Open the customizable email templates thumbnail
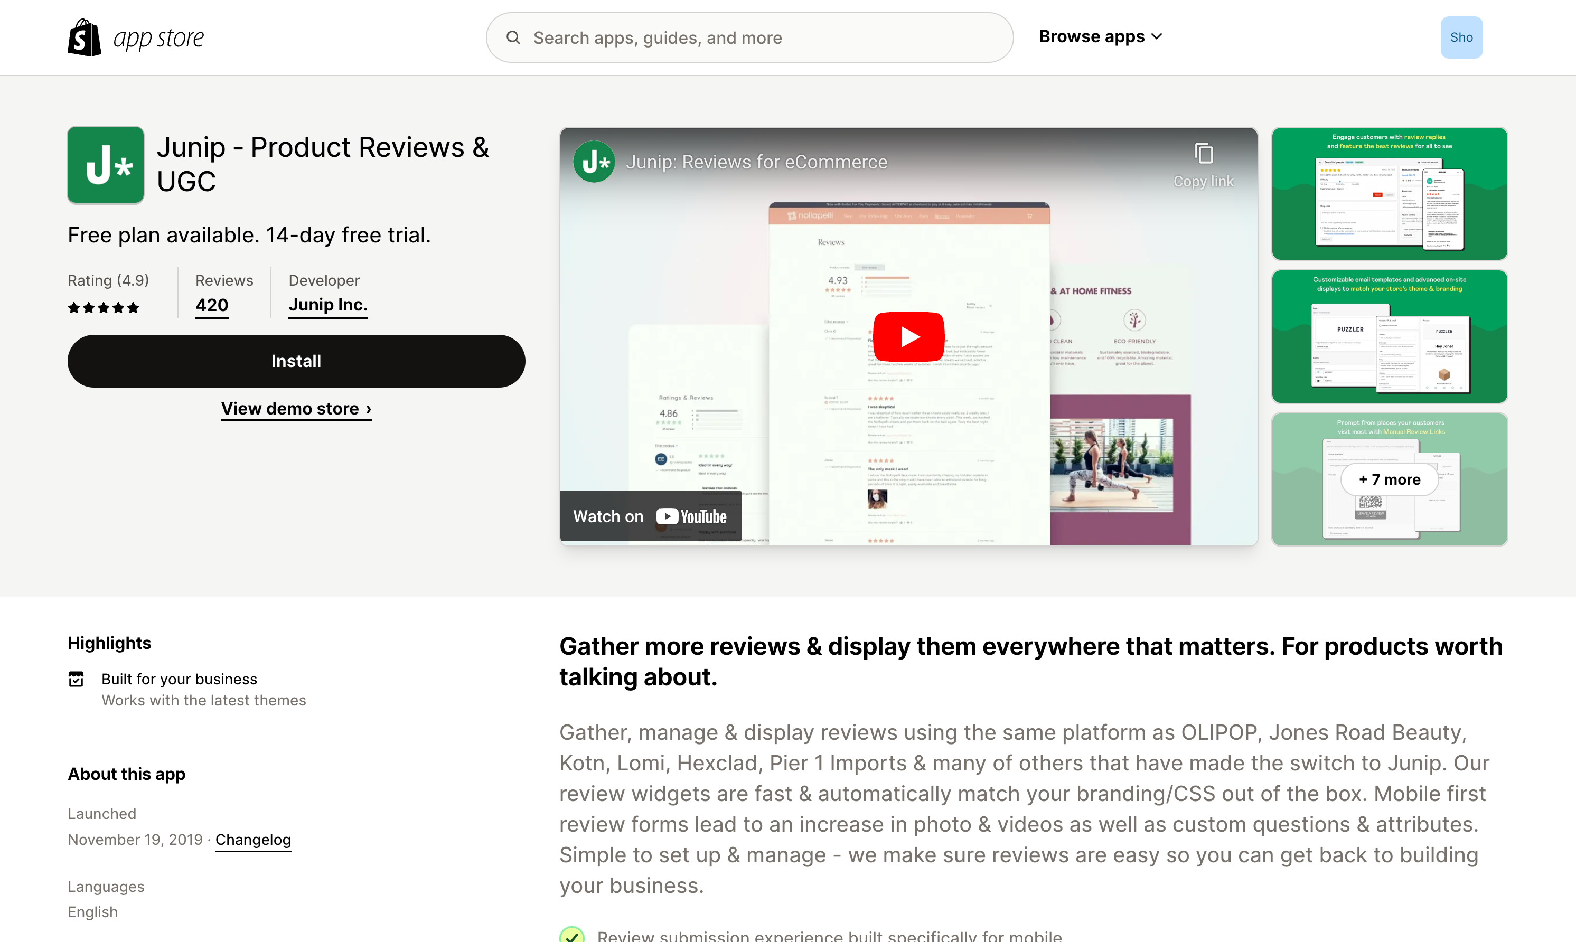The image size is (1576, 942). [x=1390, y=336]
